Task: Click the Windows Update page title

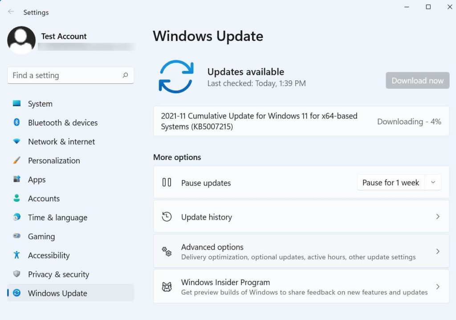Action: tap(208, 36)
